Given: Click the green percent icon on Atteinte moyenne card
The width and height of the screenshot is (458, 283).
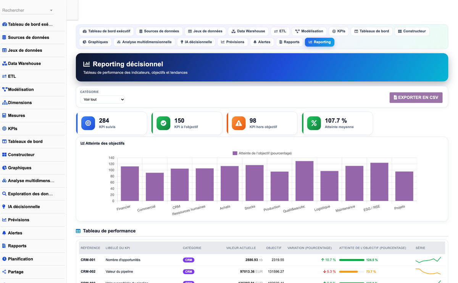Looking at the screenshot, I should (314, 123).
